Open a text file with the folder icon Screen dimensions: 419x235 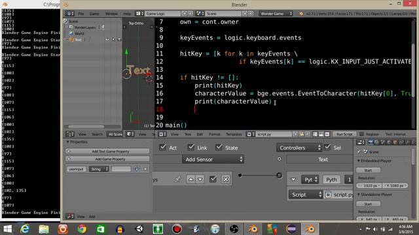click(301, 134)
